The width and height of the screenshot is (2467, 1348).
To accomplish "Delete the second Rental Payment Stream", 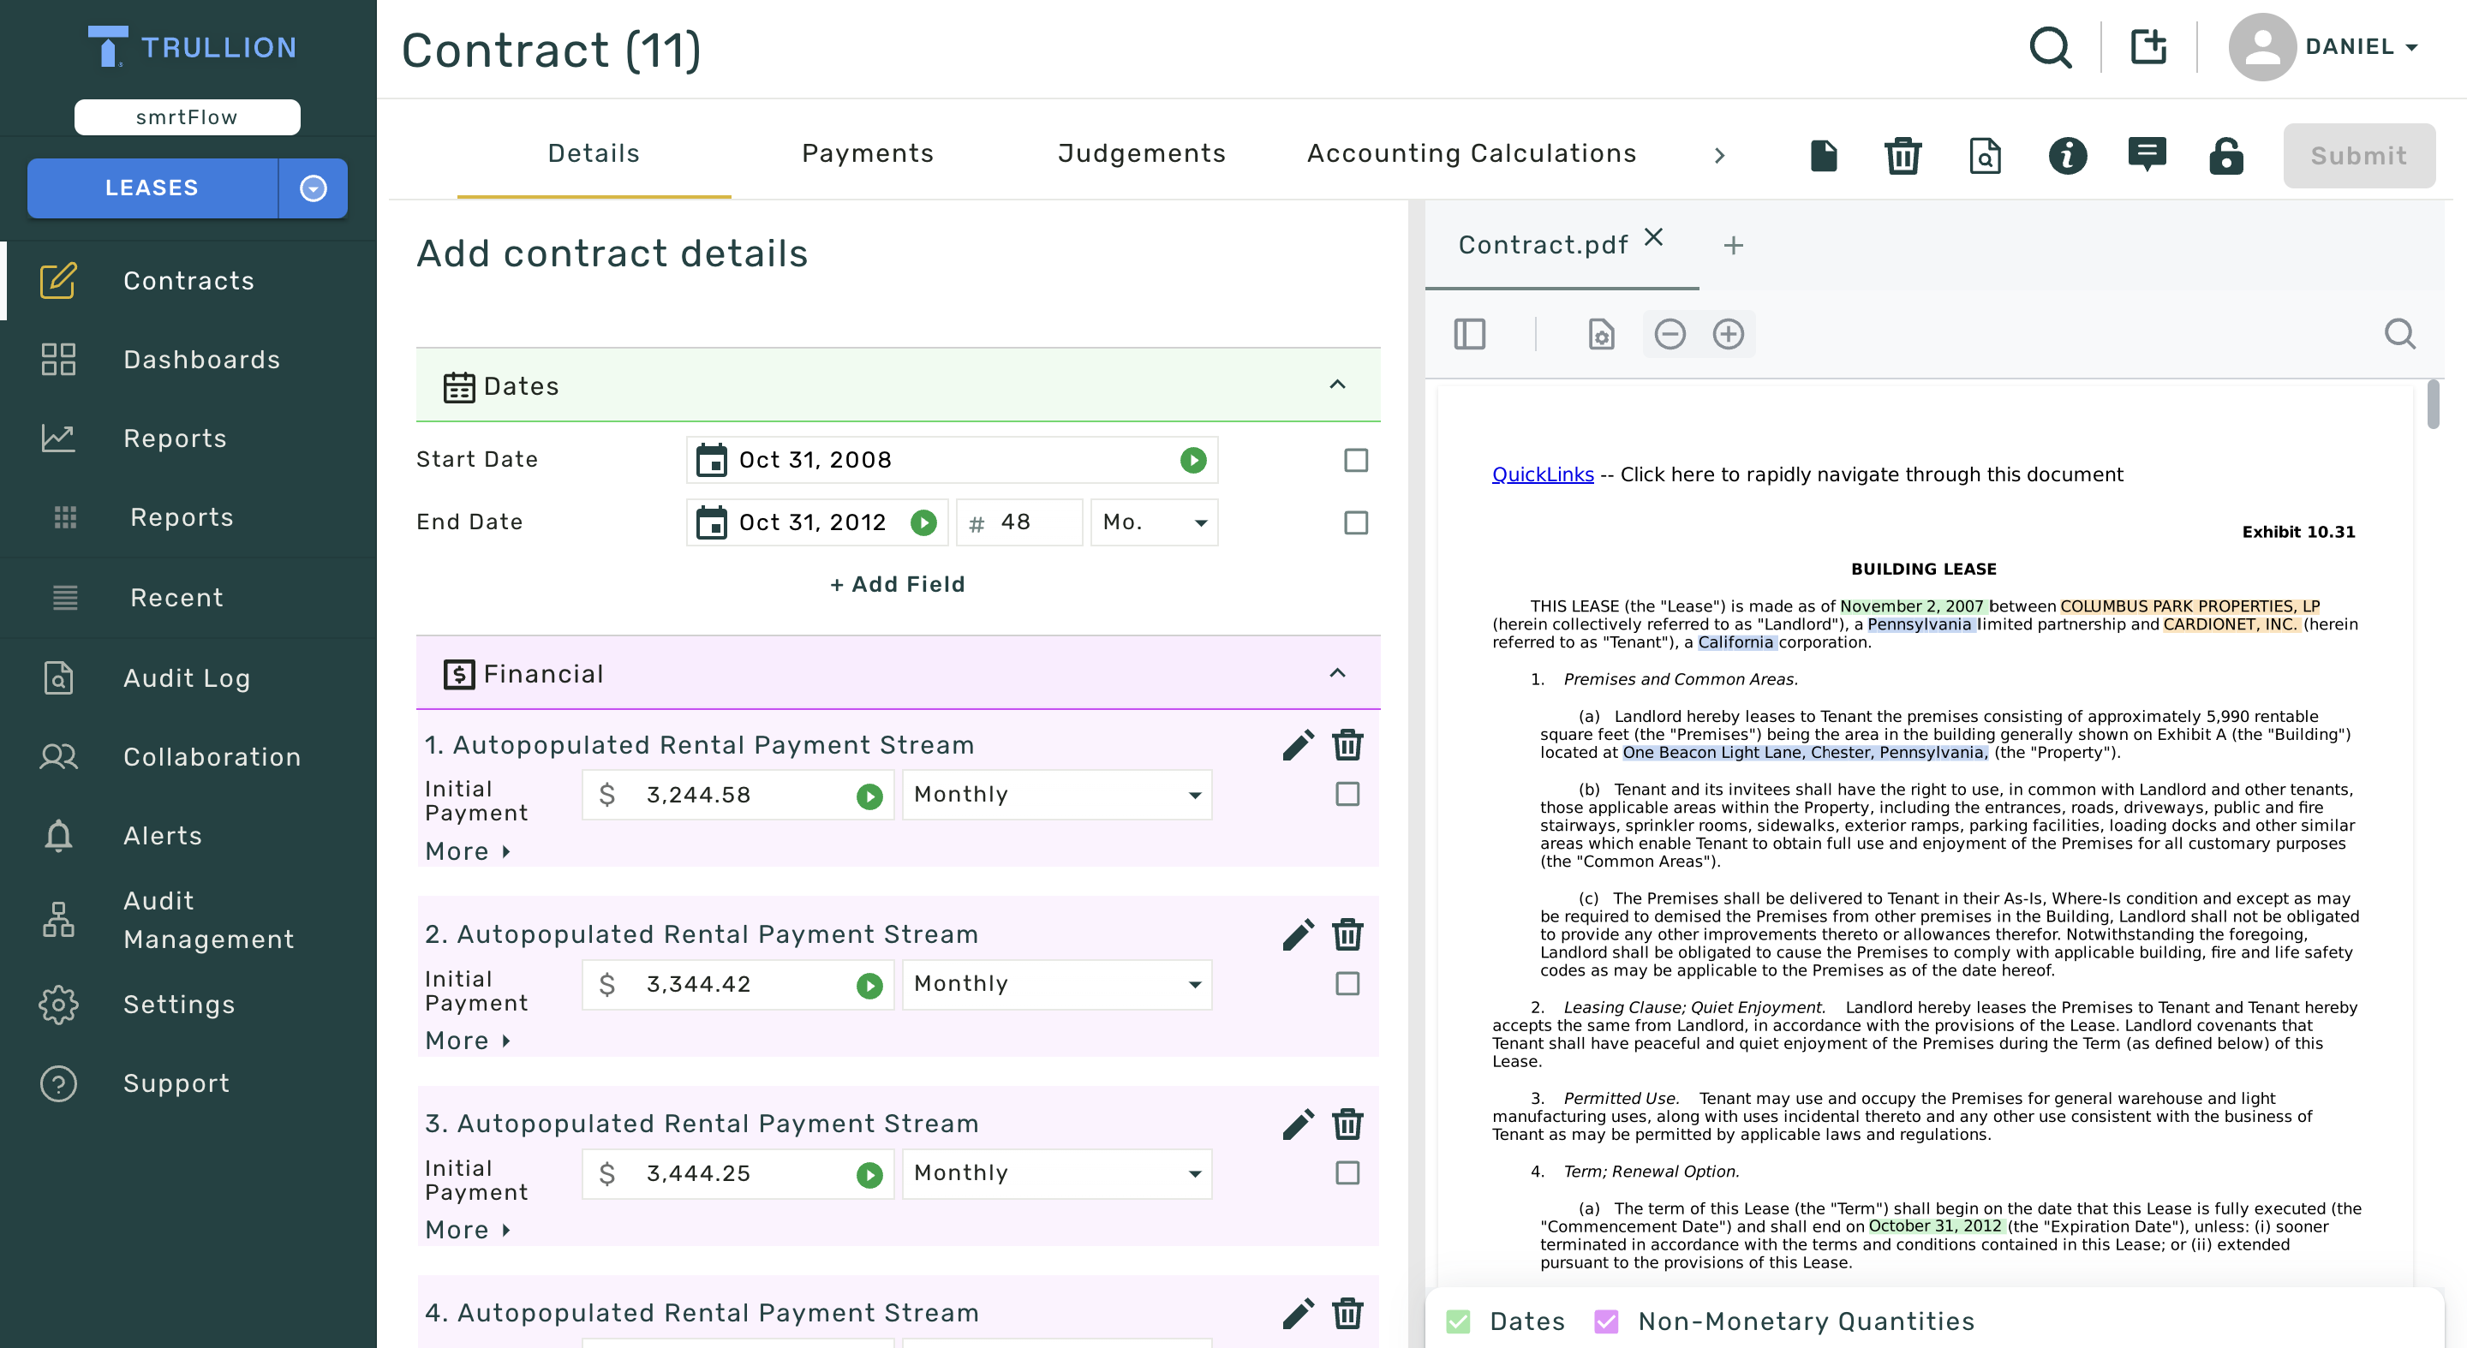I will coord(1348,933).
